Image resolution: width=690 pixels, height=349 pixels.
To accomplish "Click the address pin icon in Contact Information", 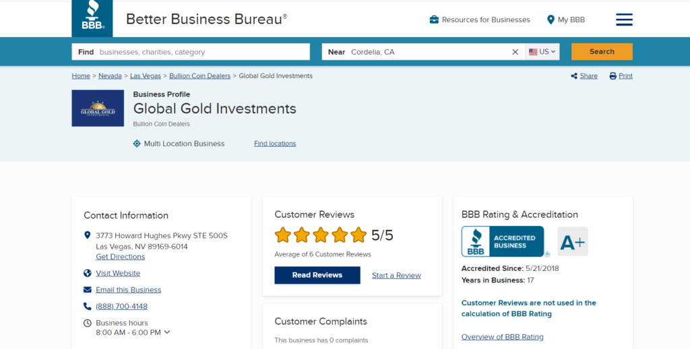I will coord(87,235).
